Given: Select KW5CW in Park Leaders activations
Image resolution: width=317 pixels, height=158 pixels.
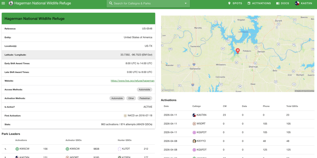Looking at the screenshot, I should click(24, 149).
